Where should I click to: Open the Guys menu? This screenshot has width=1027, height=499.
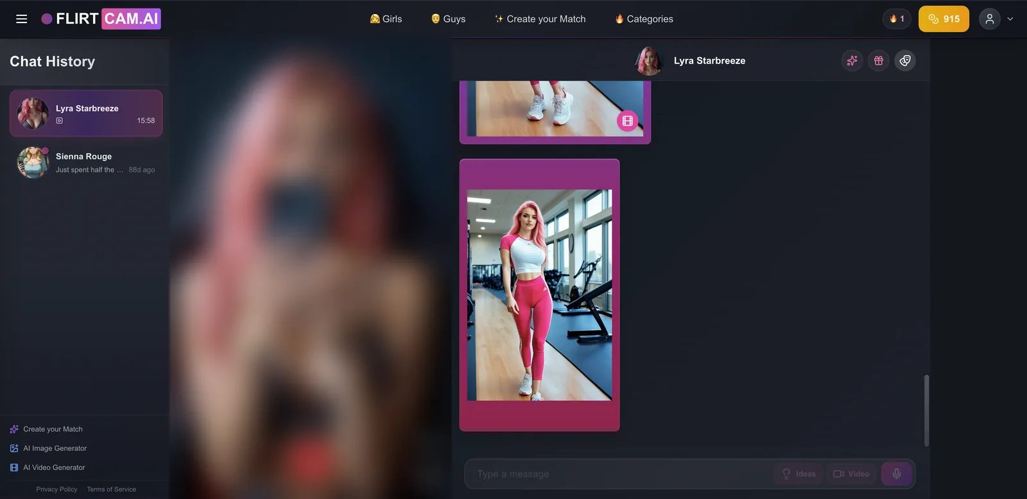(x=448, y=19)
